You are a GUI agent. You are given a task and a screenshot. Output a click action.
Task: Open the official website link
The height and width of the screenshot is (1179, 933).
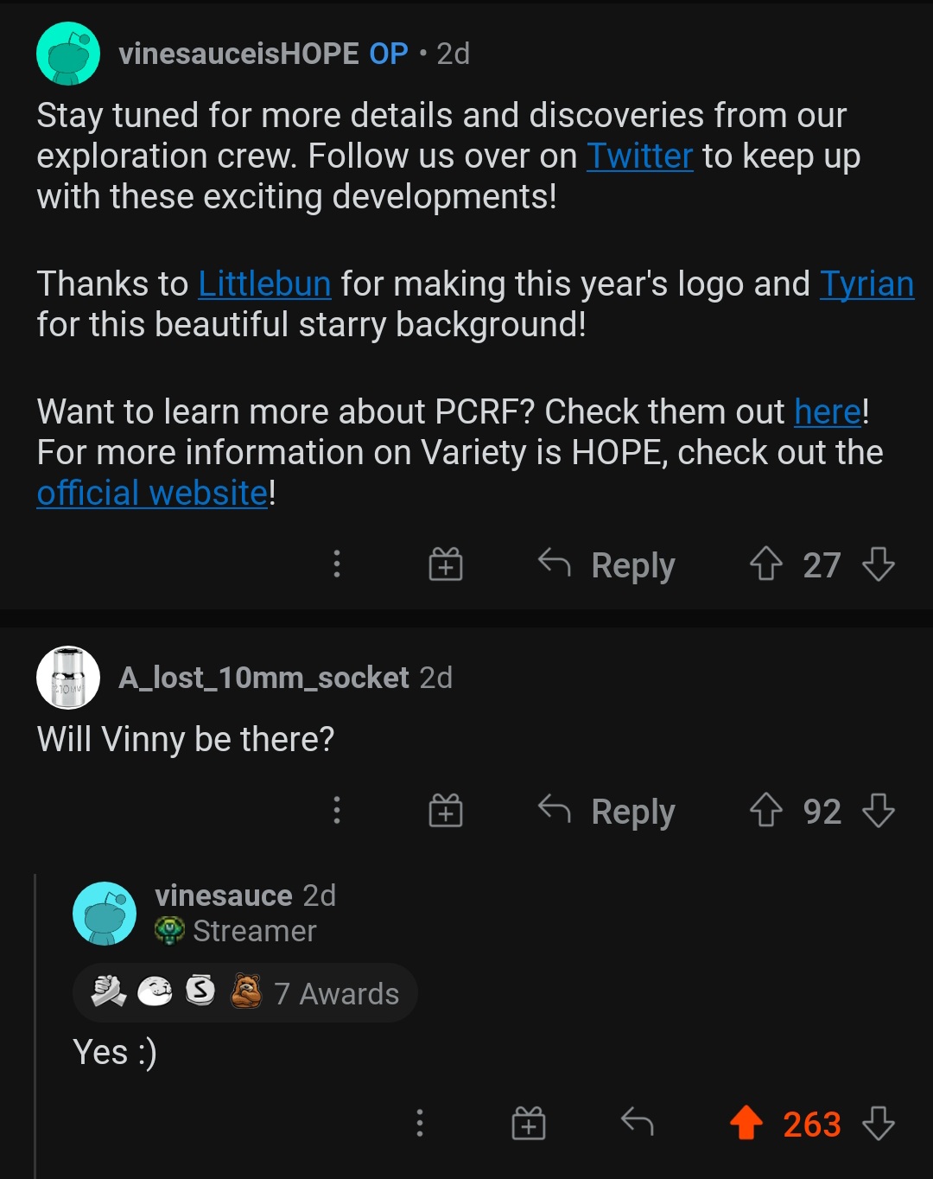pos(153,493)
